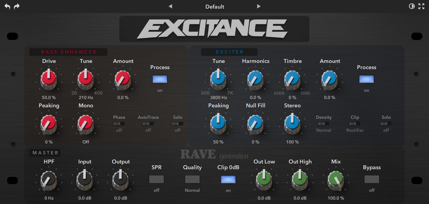Click the Input value 0.0 dB

[85, 198]
